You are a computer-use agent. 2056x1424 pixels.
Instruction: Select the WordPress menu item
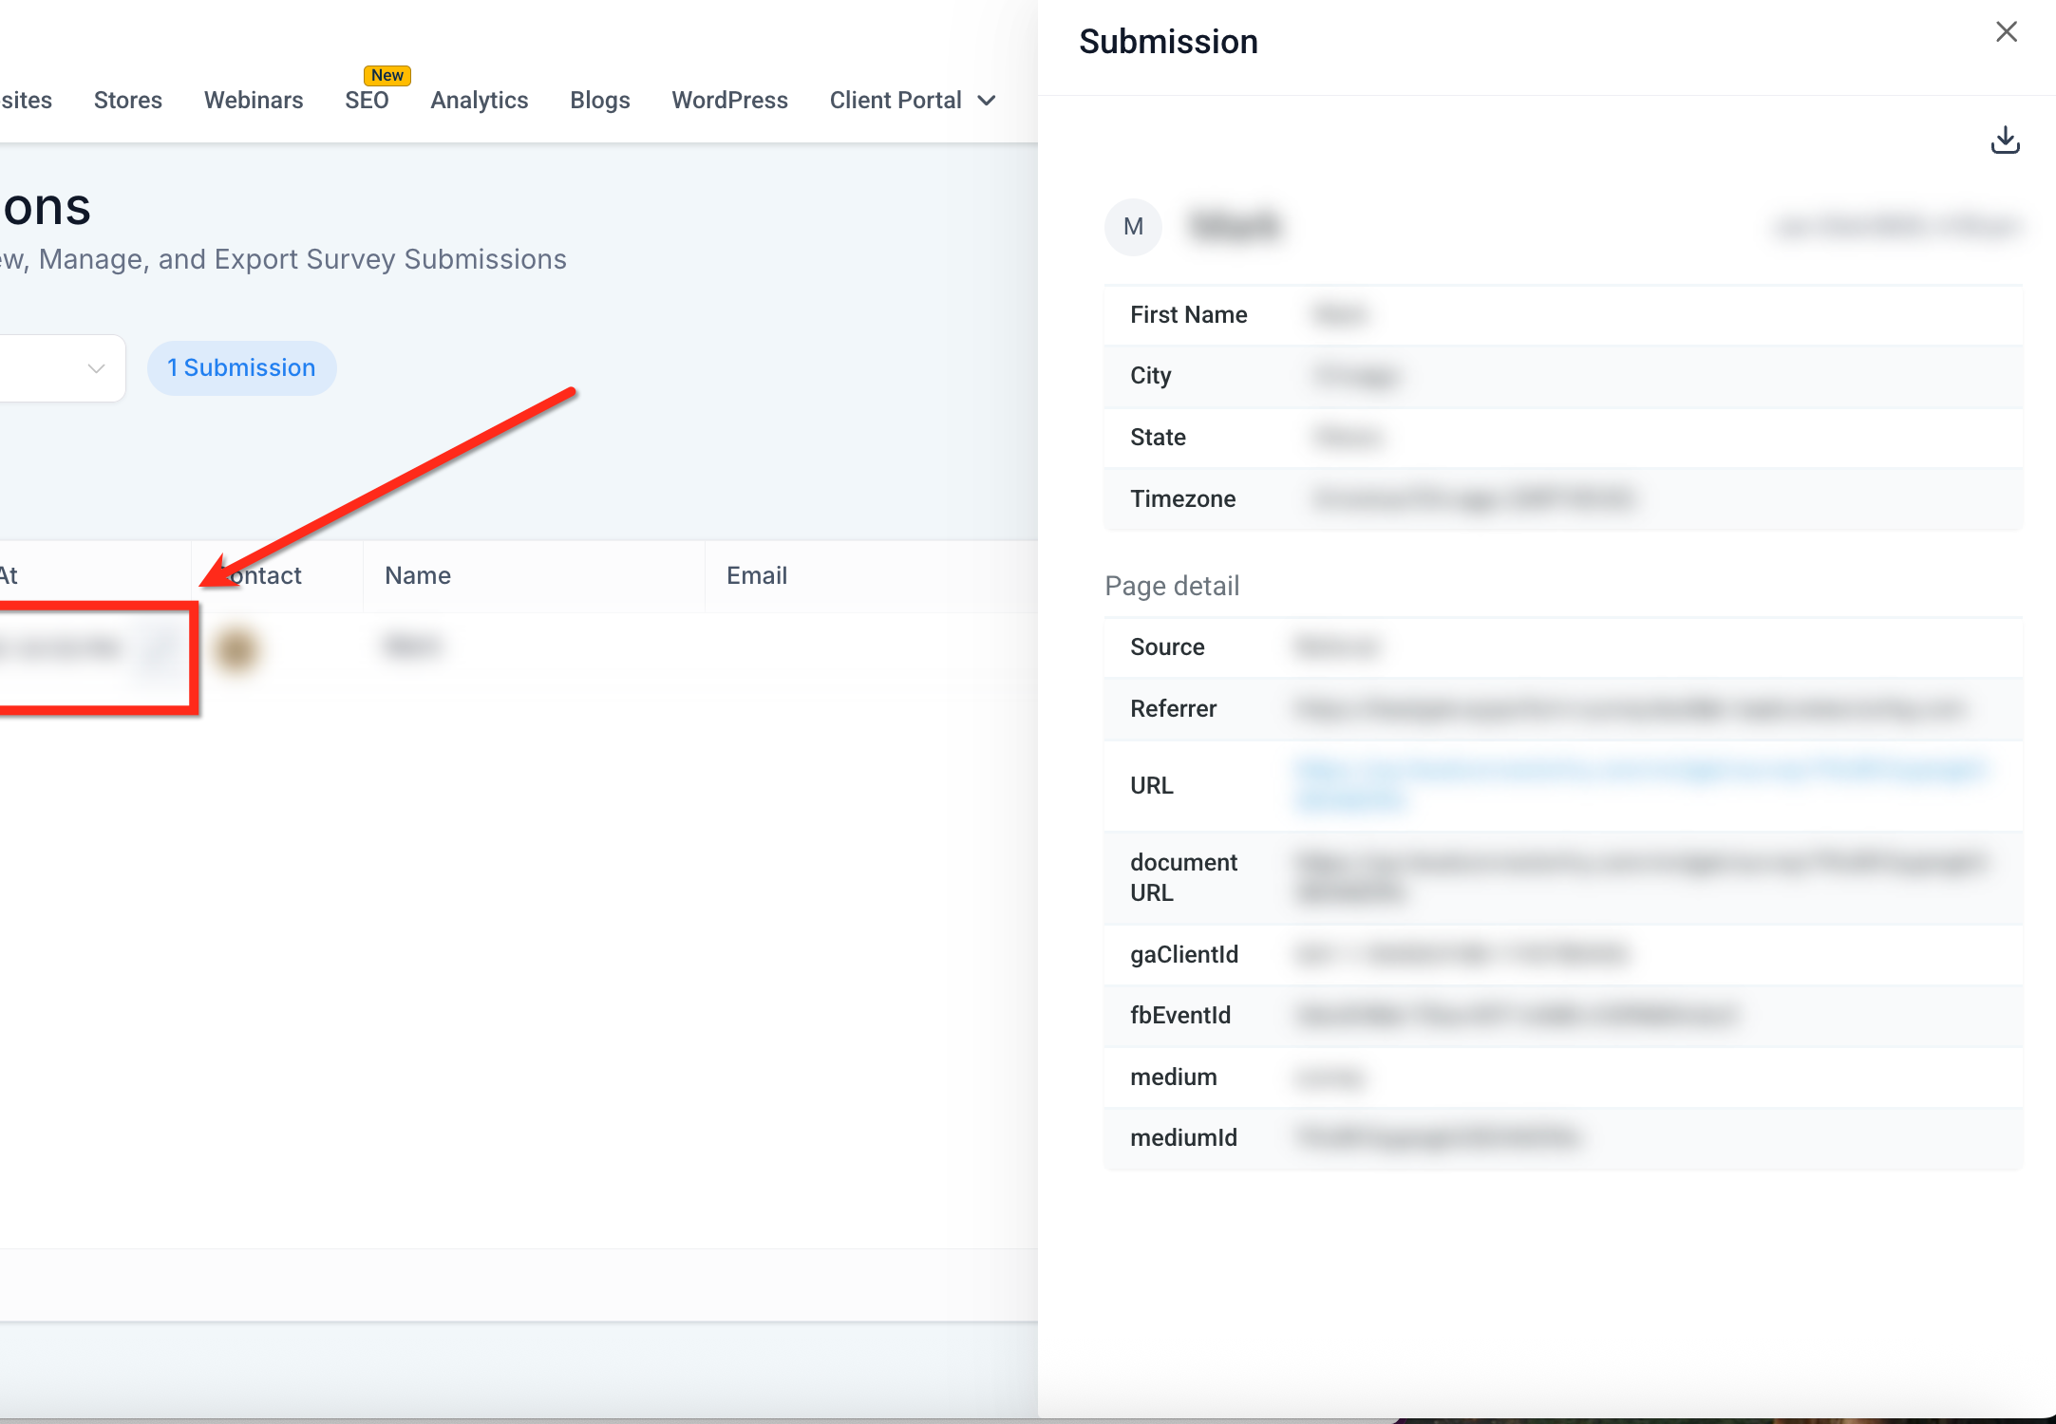pos(729,100)
